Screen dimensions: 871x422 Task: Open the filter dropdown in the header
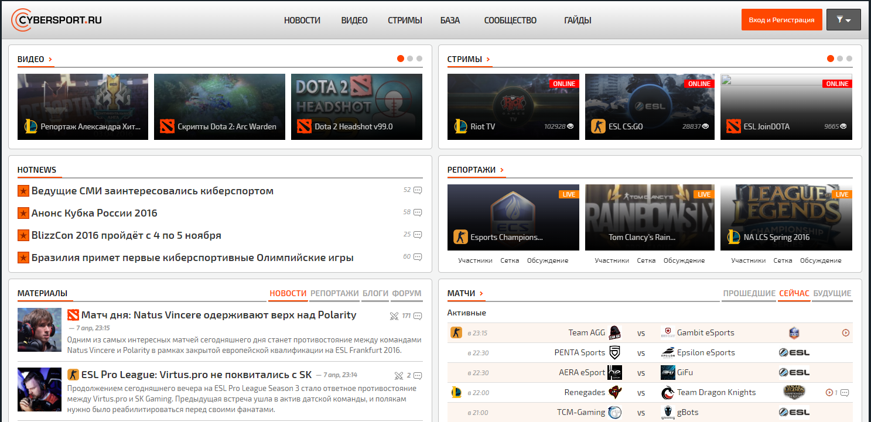843,20
